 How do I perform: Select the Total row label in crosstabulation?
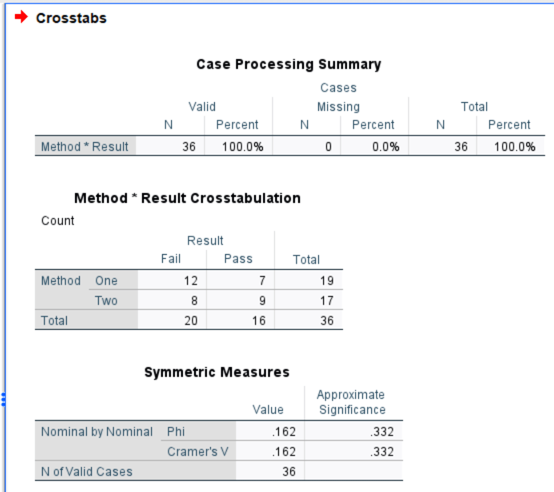(x=54, y=321)
